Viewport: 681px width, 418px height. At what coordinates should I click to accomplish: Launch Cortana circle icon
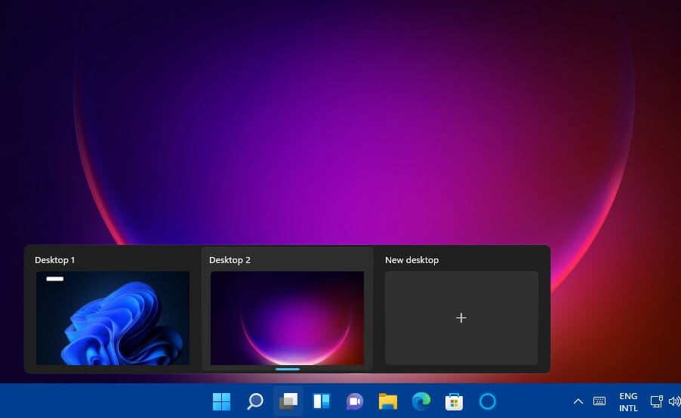coord(487,401)
